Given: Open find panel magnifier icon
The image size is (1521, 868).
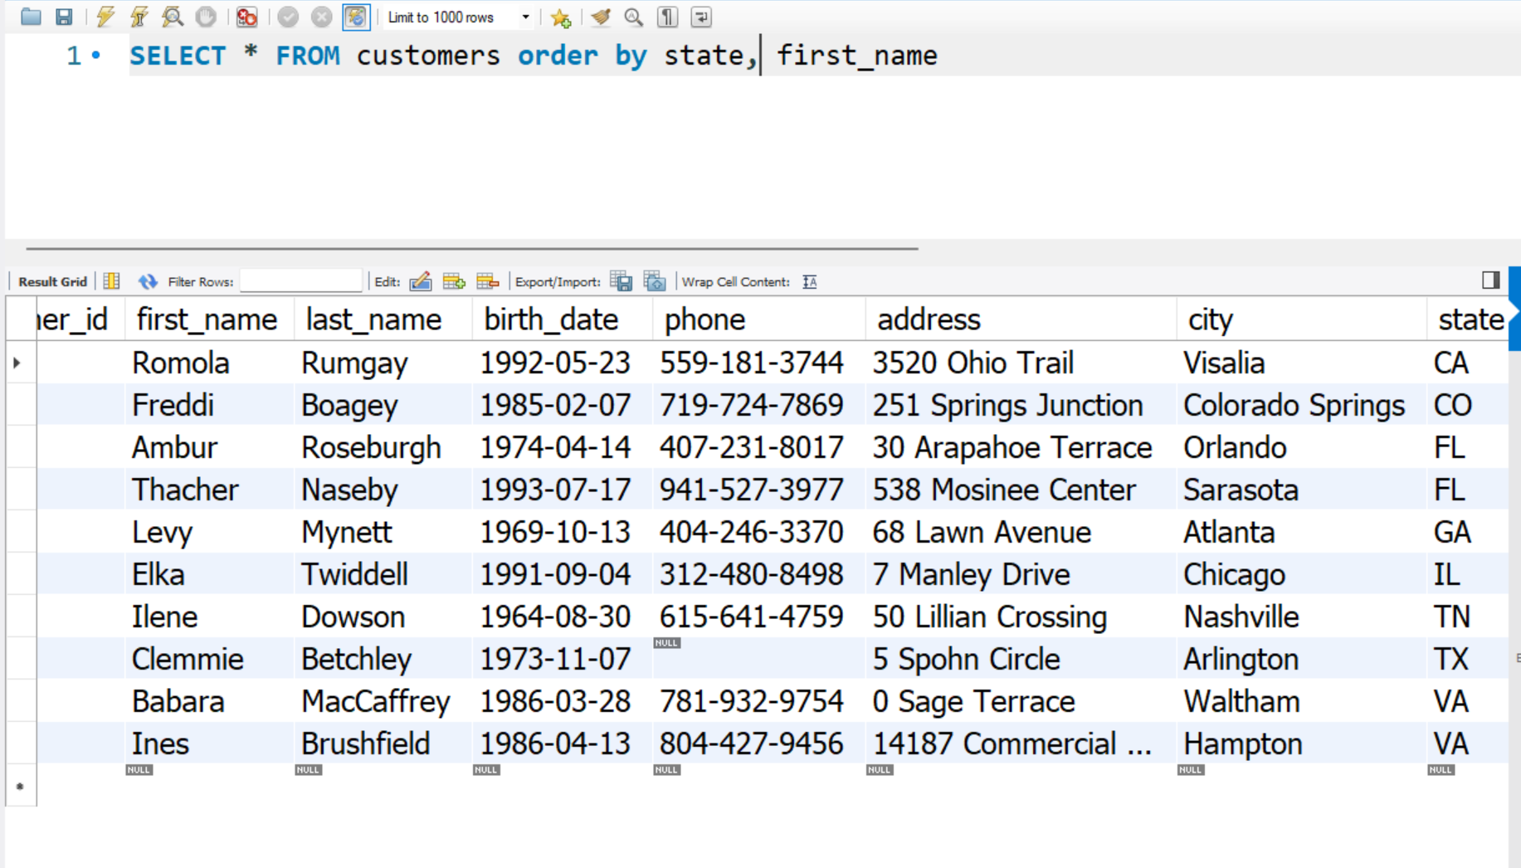Looking at the screenshot, I should click(x=633, y=17).
